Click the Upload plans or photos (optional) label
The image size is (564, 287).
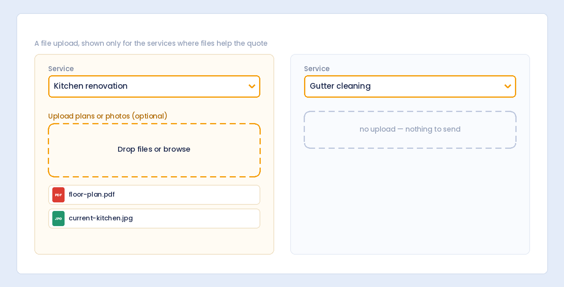click(108, 116)
